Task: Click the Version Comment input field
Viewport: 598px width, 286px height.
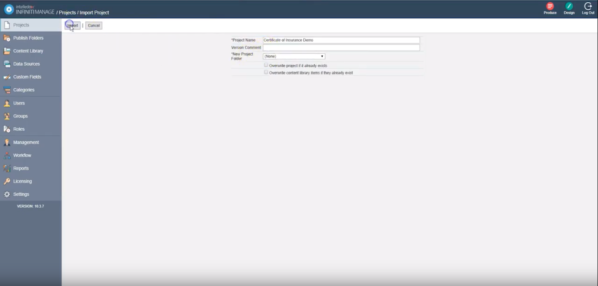Action: (x=341, y=48)
